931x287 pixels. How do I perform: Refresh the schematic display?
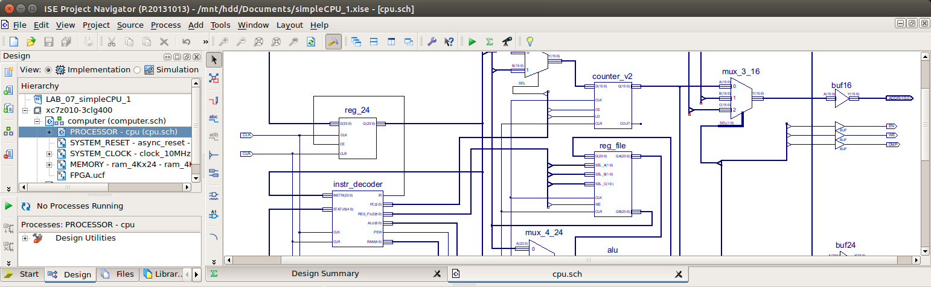coord(311,42)
